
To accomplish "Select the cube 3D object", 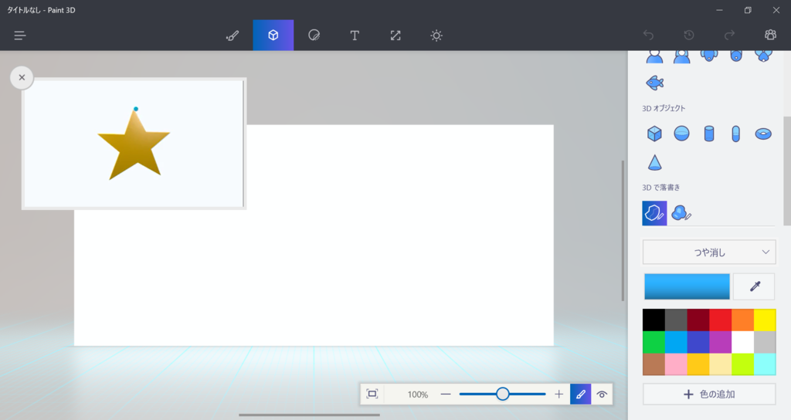I will pos(654,134).
